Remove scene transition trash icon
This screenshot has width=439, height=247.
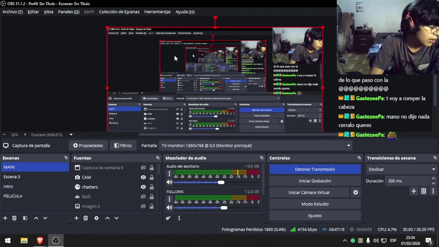[x=424, y=191]
